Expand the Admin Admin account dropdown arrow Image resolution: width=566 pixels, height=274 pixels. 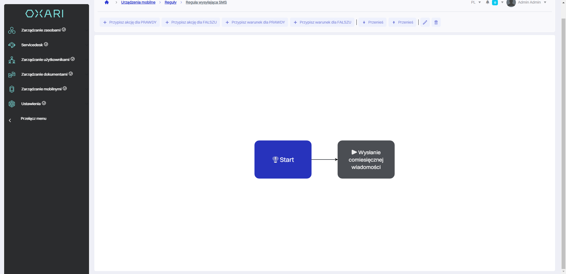tap(545, 2)
